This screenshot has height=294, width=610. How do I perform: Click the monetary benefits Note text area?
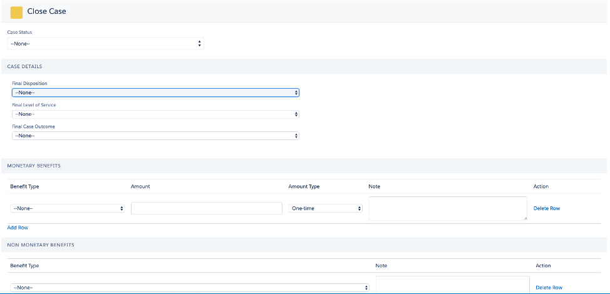tap(448, 208)
